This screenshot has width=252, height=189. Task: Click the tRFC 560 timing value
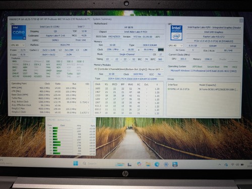click(x=160, y=59)
